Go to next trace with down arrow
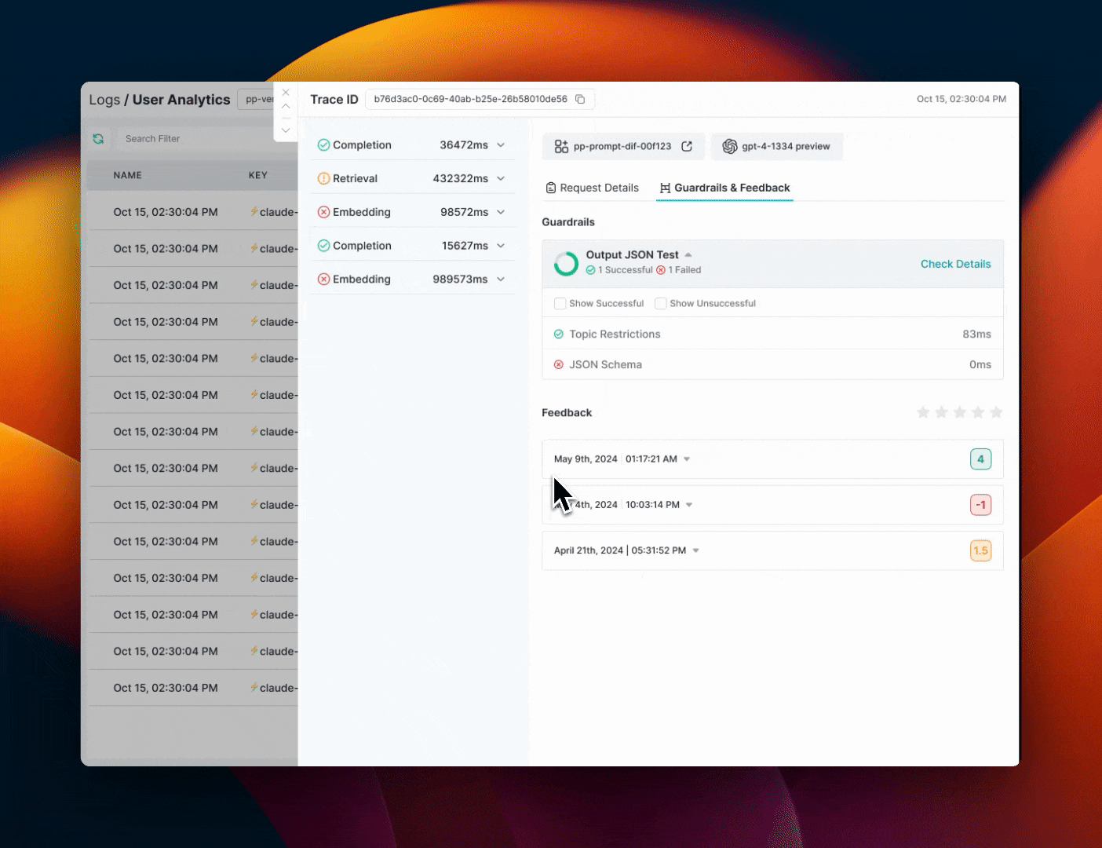This screenshot has height=848, width=1102. click(x=286, y=130)
